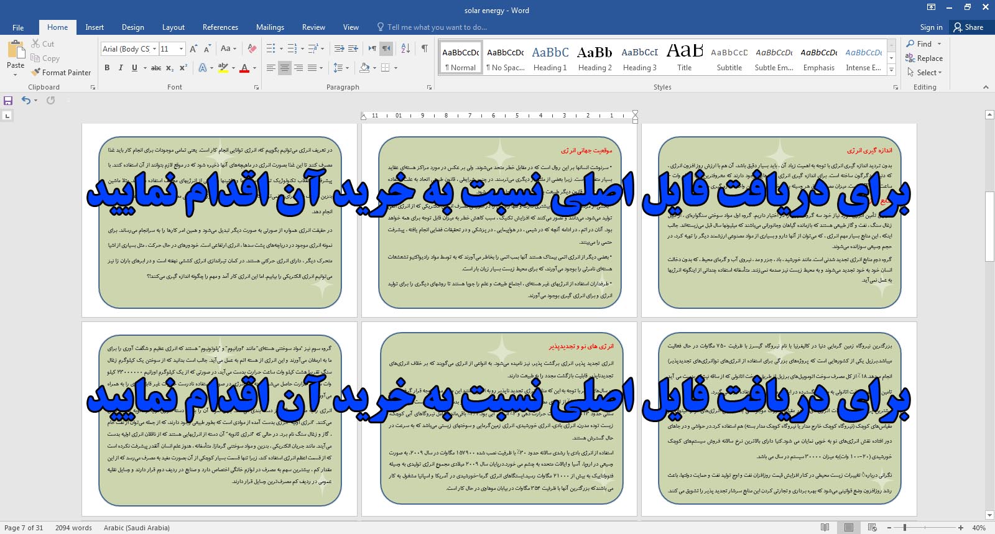Expand the font size dropdown
The width and height of the screenshot is (995, 534).
(181, 48)
